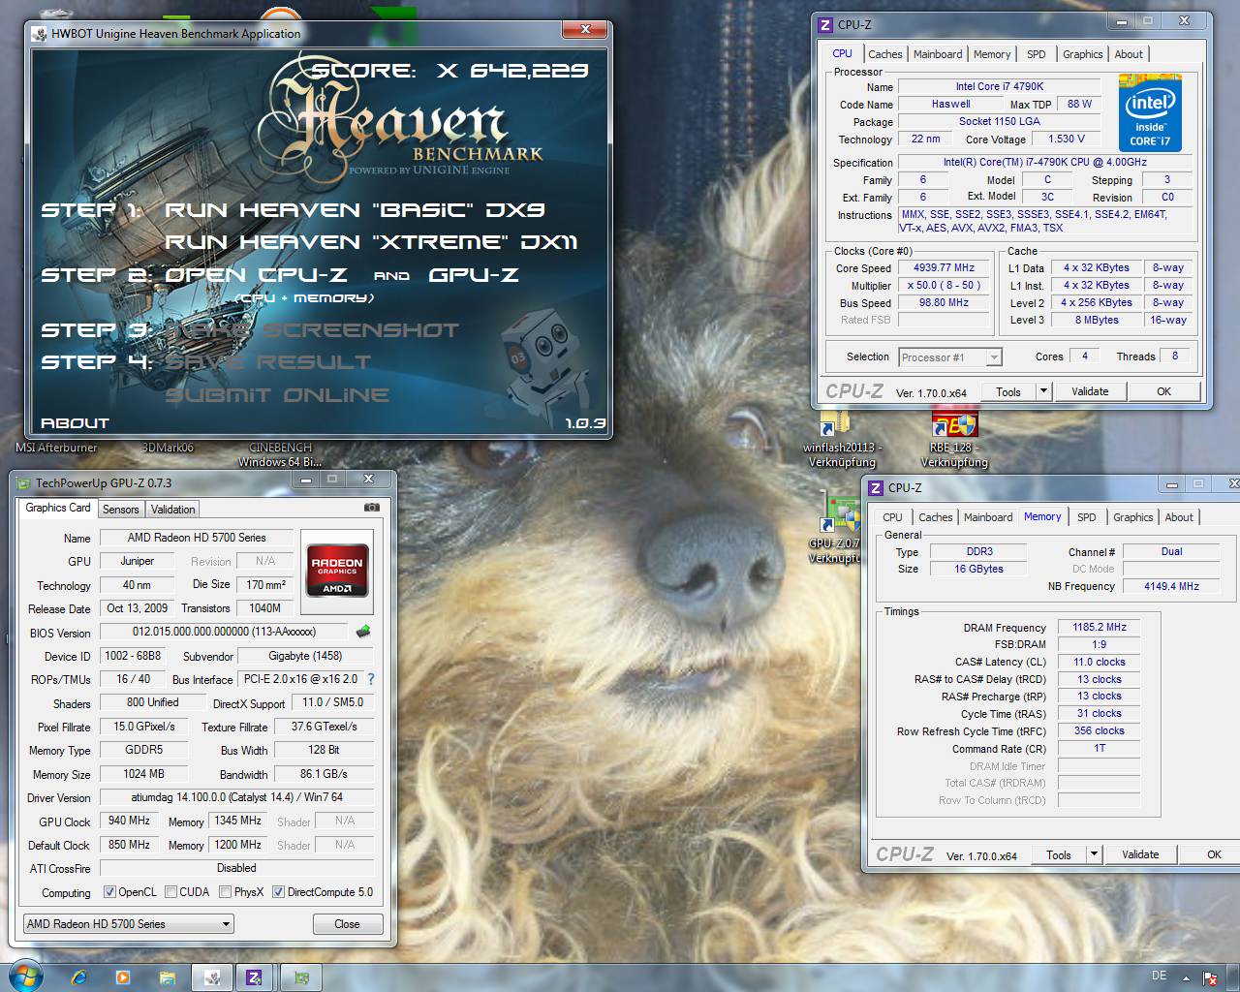Click the GPU-Z camera screenshot icon
Screen dimensions: 1240x992
tap(372, 507)
